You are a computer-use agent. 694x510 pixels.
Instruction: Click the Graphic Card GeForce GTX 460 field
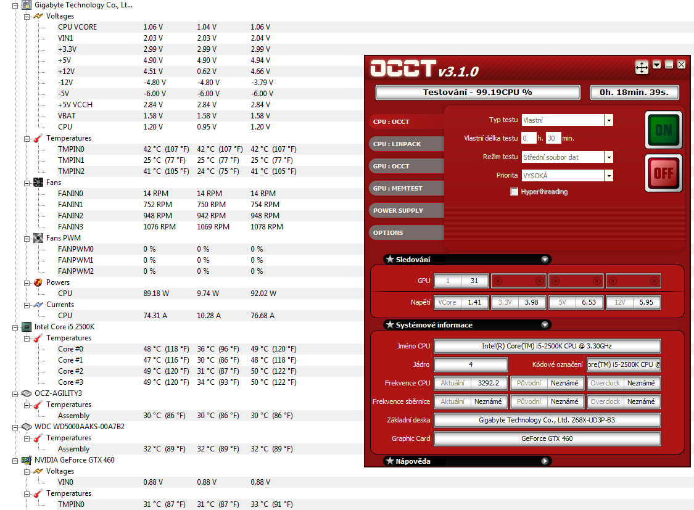pos(547,439)
